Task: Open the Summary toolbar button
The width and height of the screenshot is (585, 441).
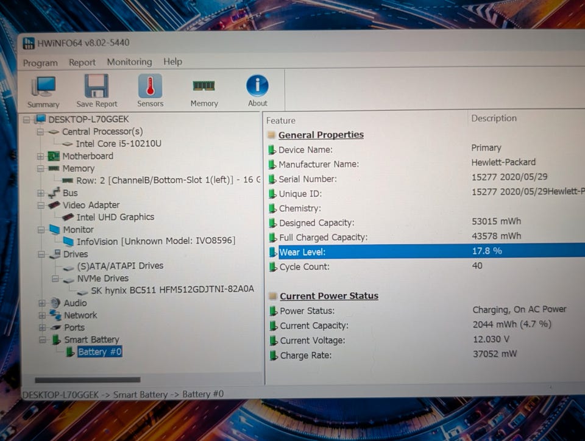Action: 44,91
